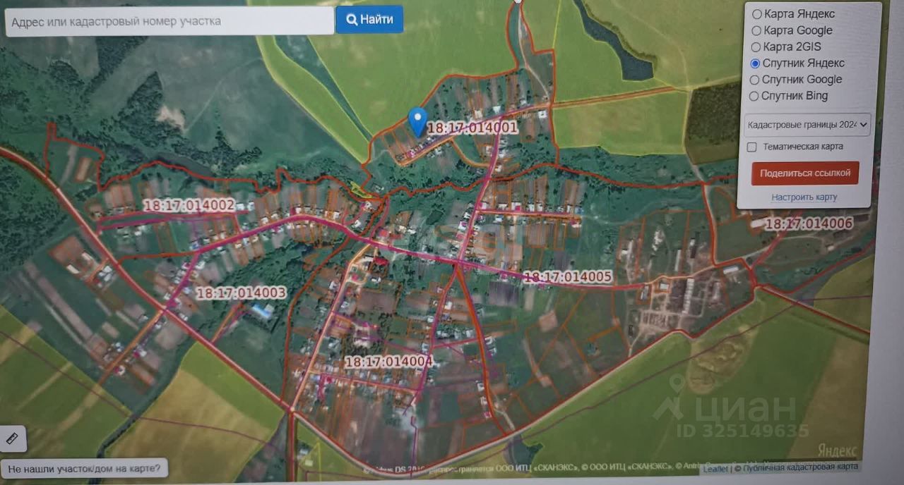
Task: Open the Кадастровые границы 2024 dropdown
Action: click(x=807, y=125)
